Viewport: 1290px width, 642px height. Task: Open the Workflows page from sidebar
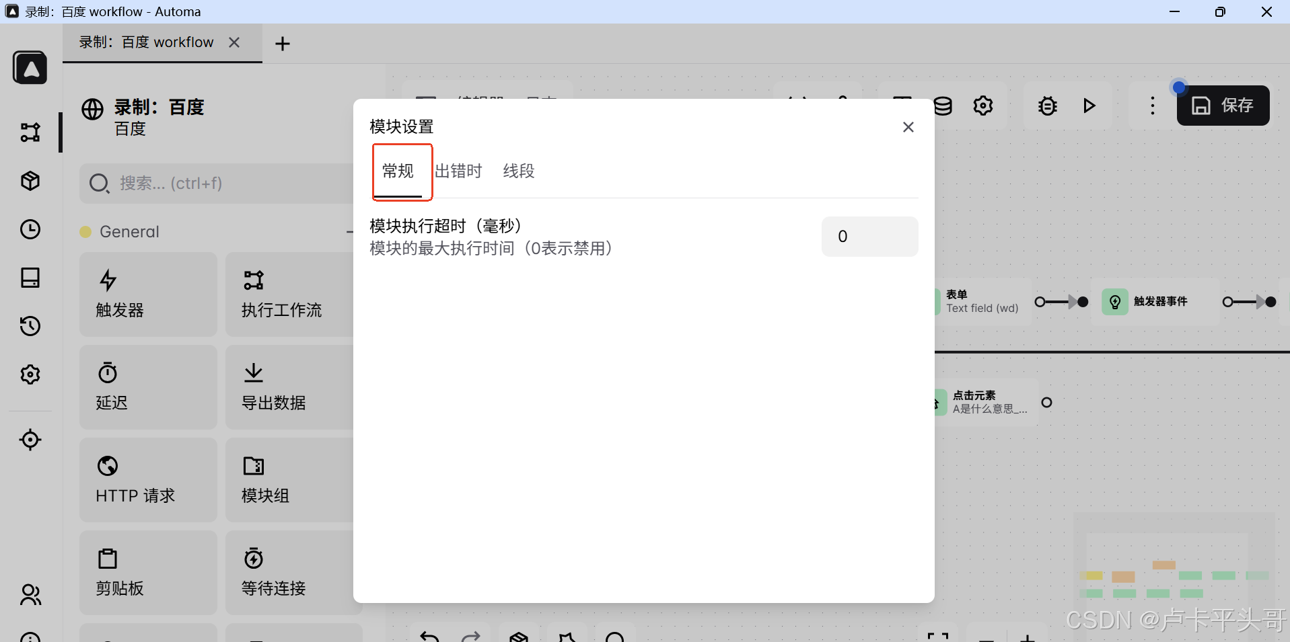[30, 132]
